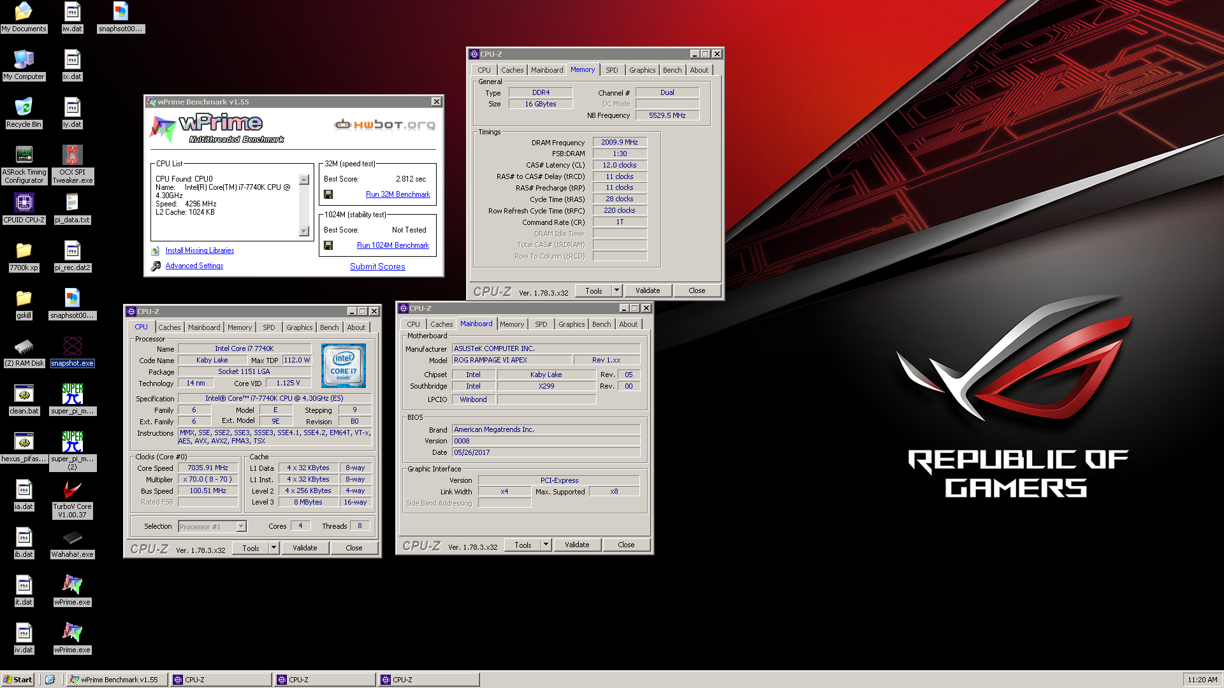Select pi_data.txt file icon
The height and width of the screenshot is (688, 1224).
(72, 208)
